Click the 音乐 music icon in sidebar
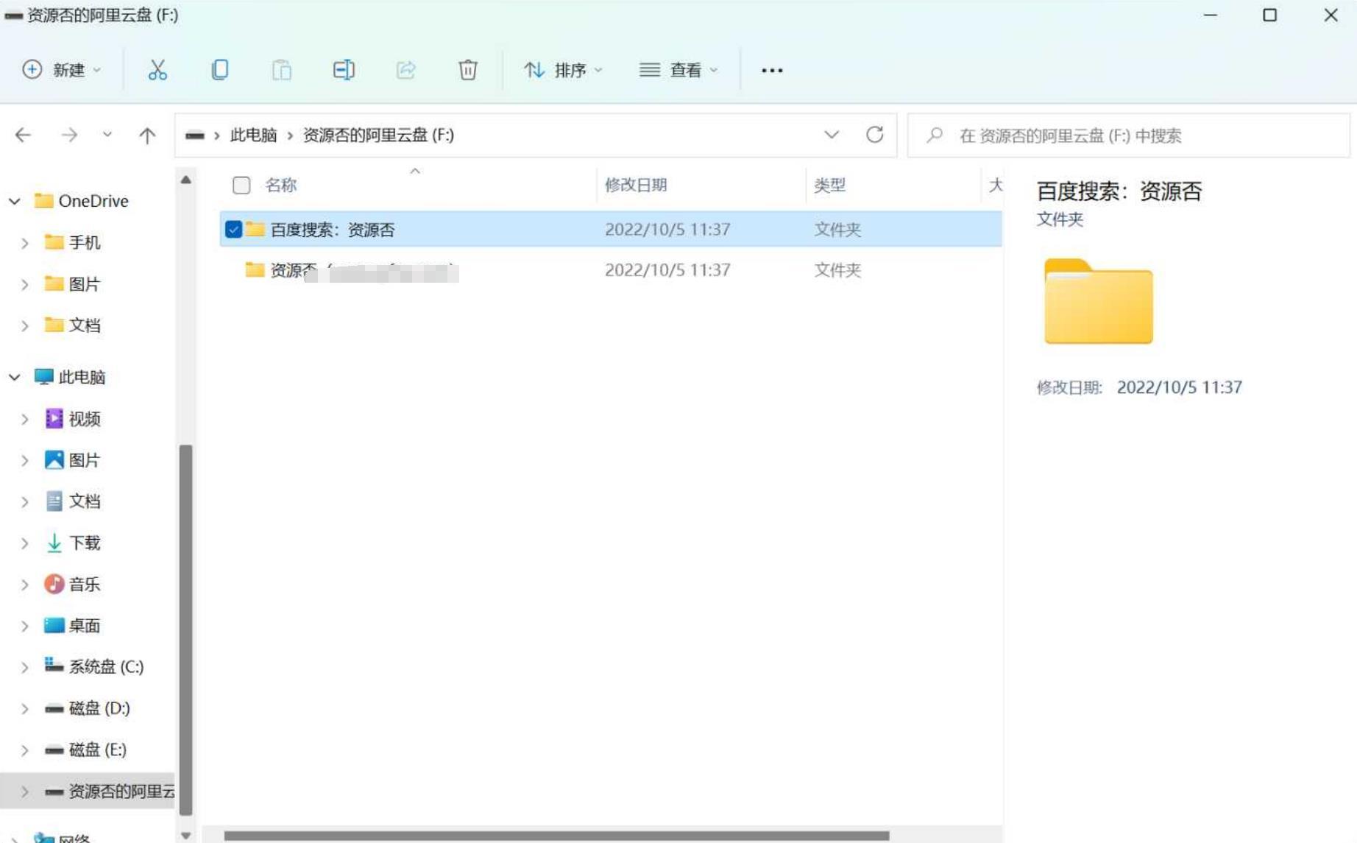This screenshot has width=1357, height=843. tap(54, 584)
